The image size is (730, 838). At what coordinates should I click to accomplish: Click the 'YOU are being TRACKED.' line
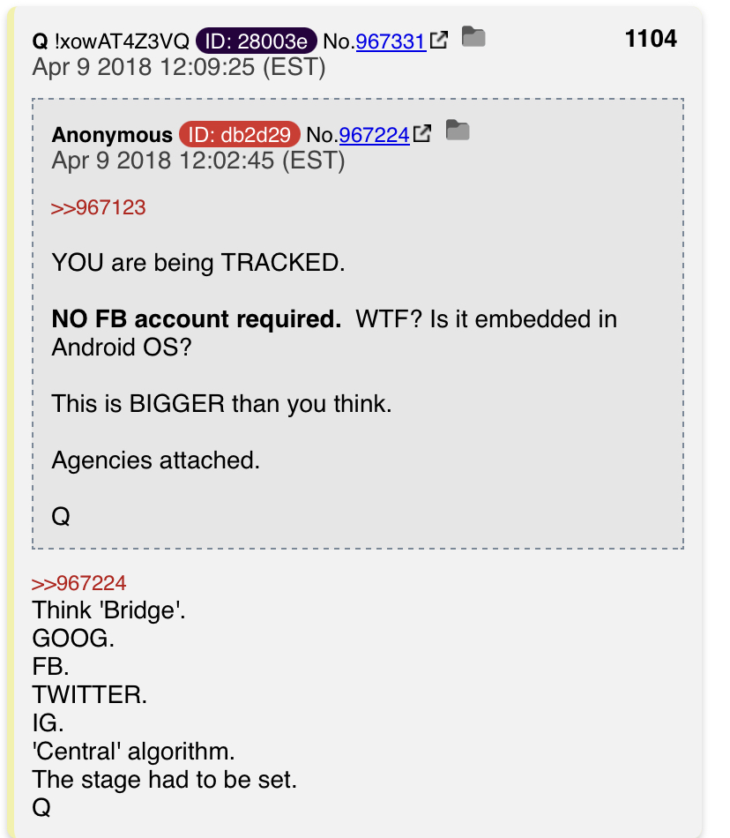coord(198,263)
